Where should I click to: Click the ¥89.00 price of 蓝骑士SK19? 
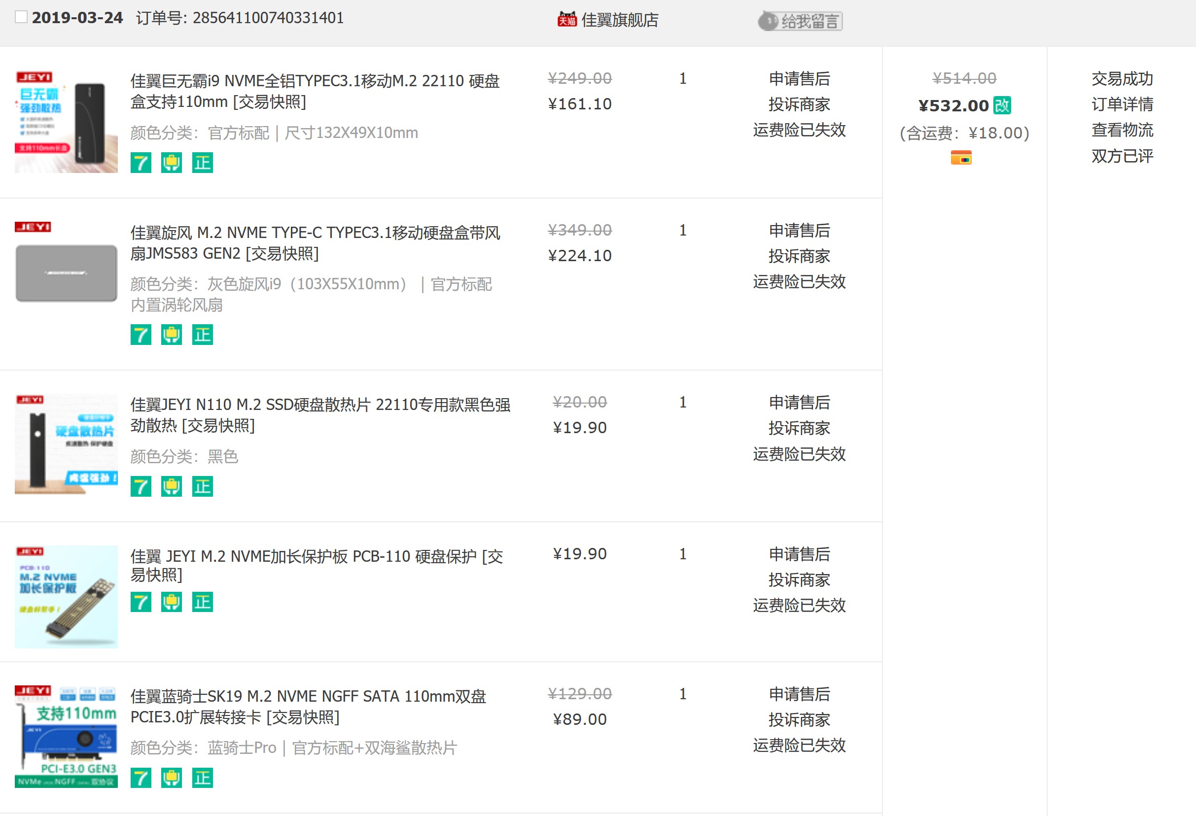(x=580, y=720)
